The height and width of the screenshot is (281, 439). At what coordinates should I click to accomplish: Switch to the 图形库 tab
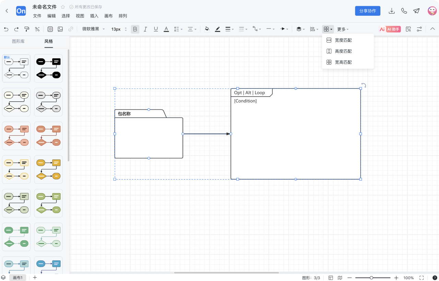pyautogui.click(x=18, y=41)
